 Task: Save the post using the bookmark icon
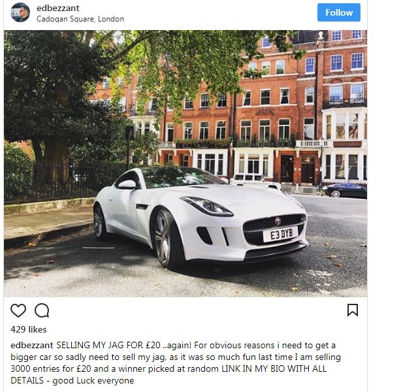353,310
